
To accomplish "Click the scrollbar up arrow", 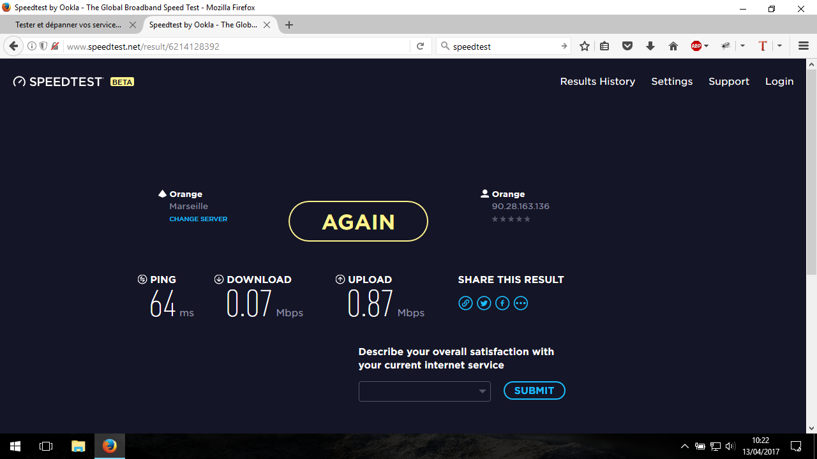I will [812, 64].
